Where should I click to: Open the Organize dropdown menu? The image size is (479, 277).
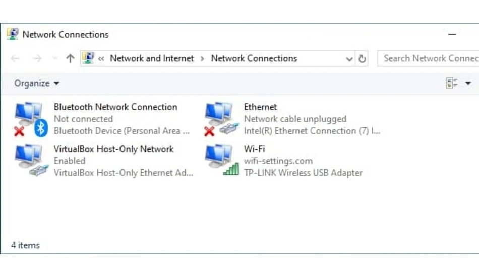pos(37,83)
